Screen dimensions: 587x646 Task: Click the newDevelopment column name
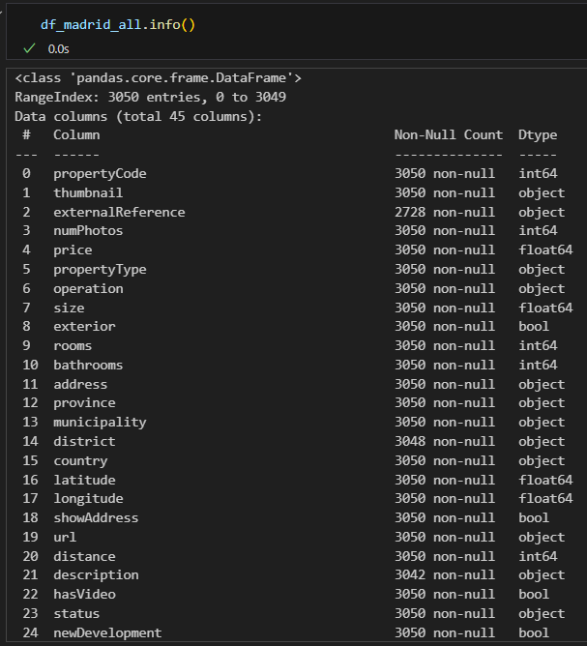click(107, 632)
